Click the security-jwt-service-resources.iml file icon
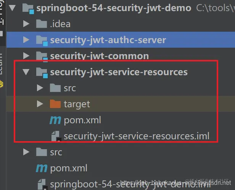The width and height of the screenshot is (235, 190). [56, 136]
